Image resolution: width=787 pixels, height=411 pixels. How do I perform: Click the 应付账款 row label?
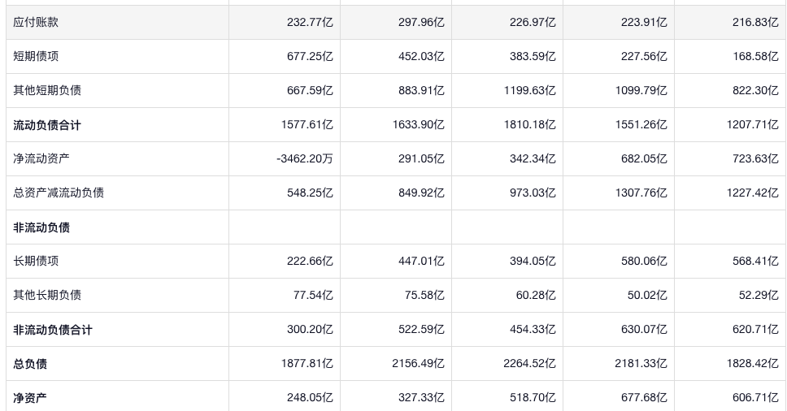coord(36,22)
